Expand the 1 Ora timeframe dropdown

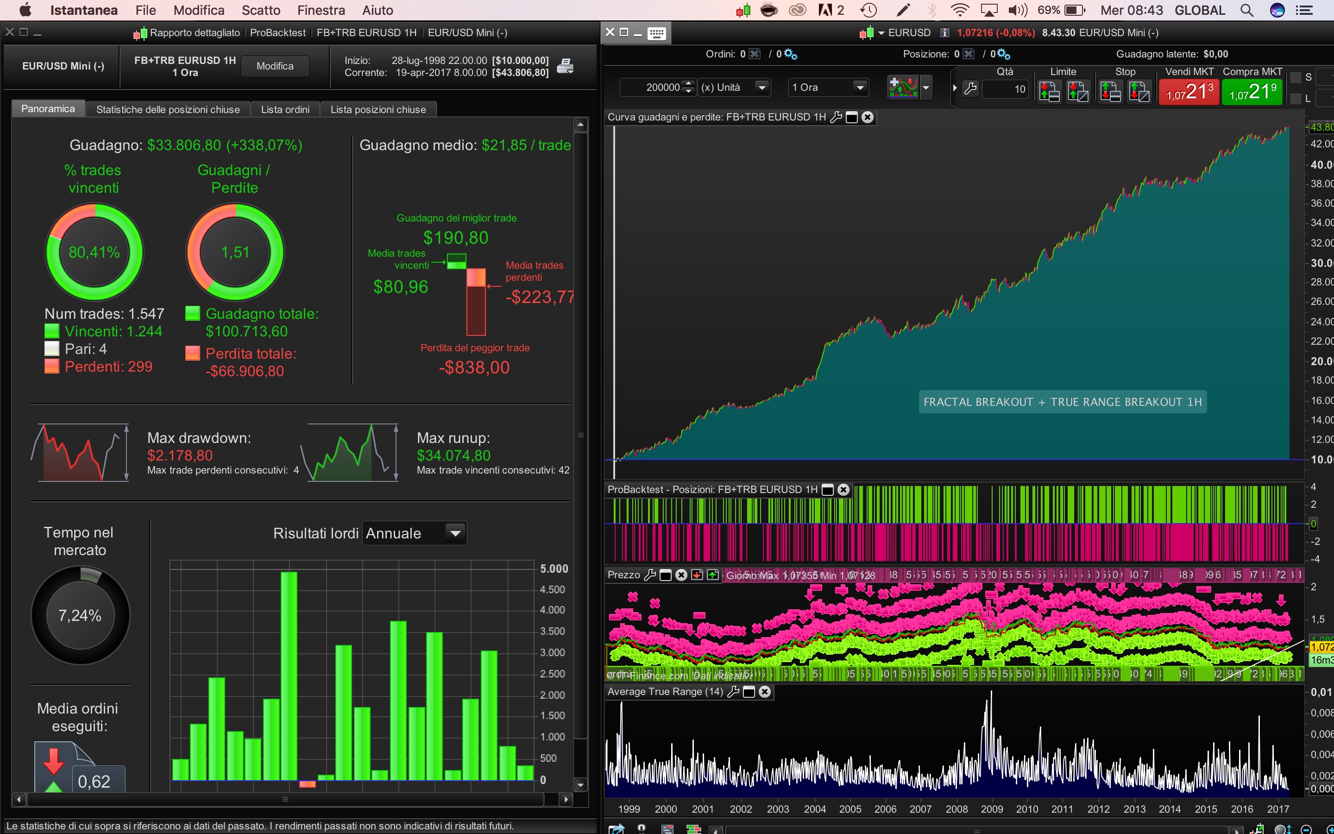(x=828, y=87)
